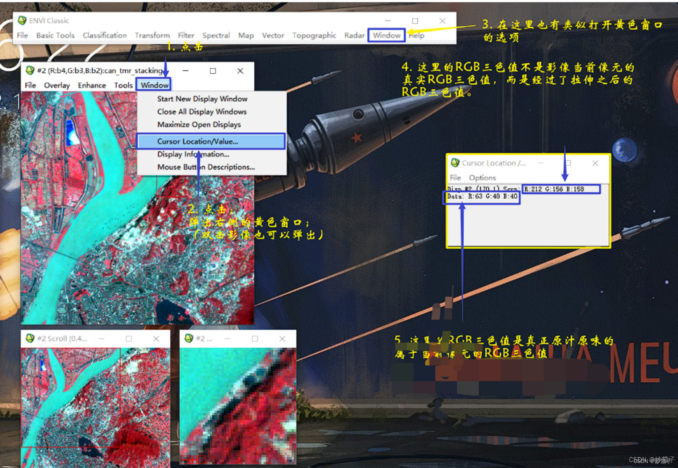Choose Maximize Open Displays

pos(199,124)
